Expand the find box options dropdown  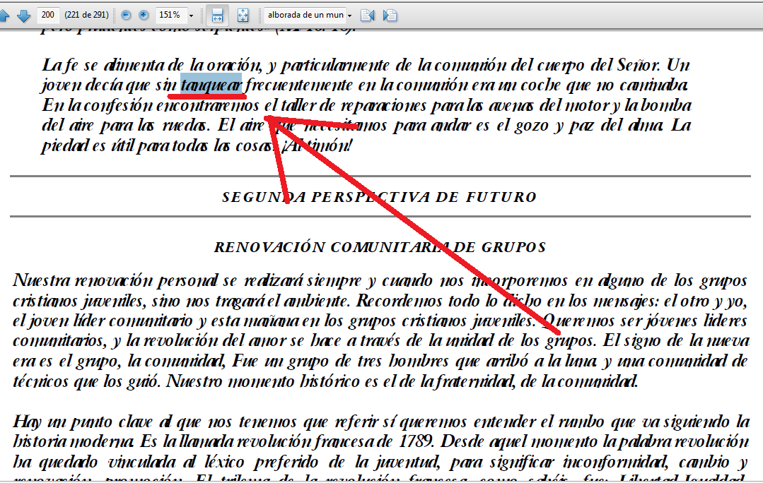[350, 15]
